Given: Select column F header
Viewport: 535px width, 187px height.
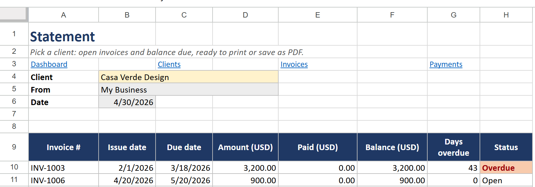Looking at the screenshot, I should click(392, 15).
